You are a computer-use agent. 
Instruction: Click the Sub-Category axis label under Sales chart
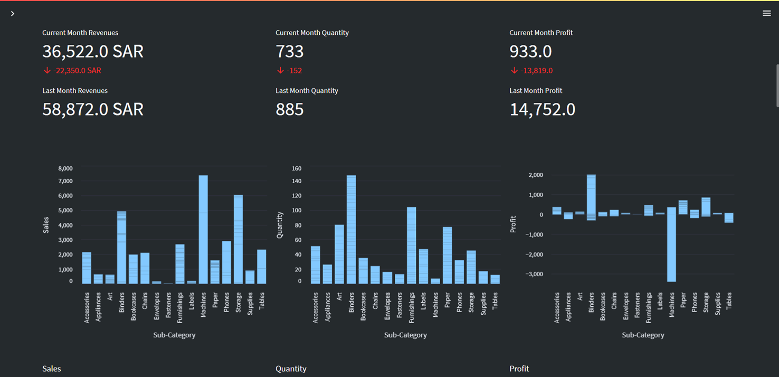point(174,335)
